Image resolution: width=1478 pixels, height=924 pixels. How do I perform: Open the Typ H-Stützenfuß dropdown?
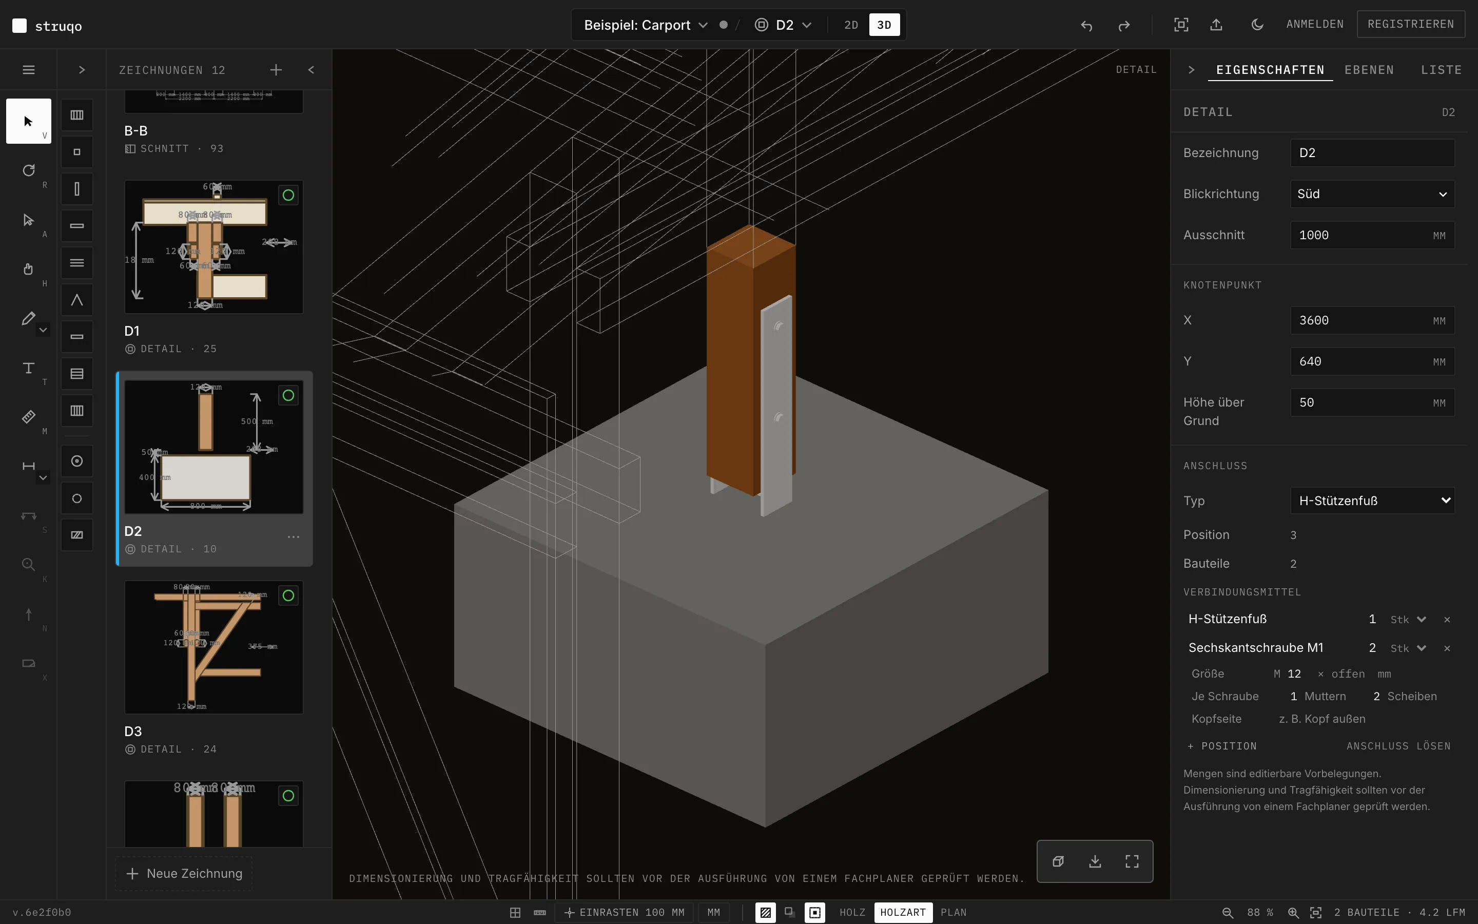click(x=1372, y=500)
